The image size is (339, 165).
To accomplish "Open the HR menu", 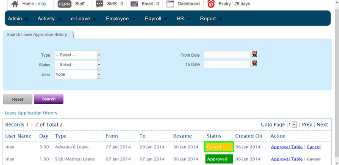I will pyautogui.click(x=184, y=19).
